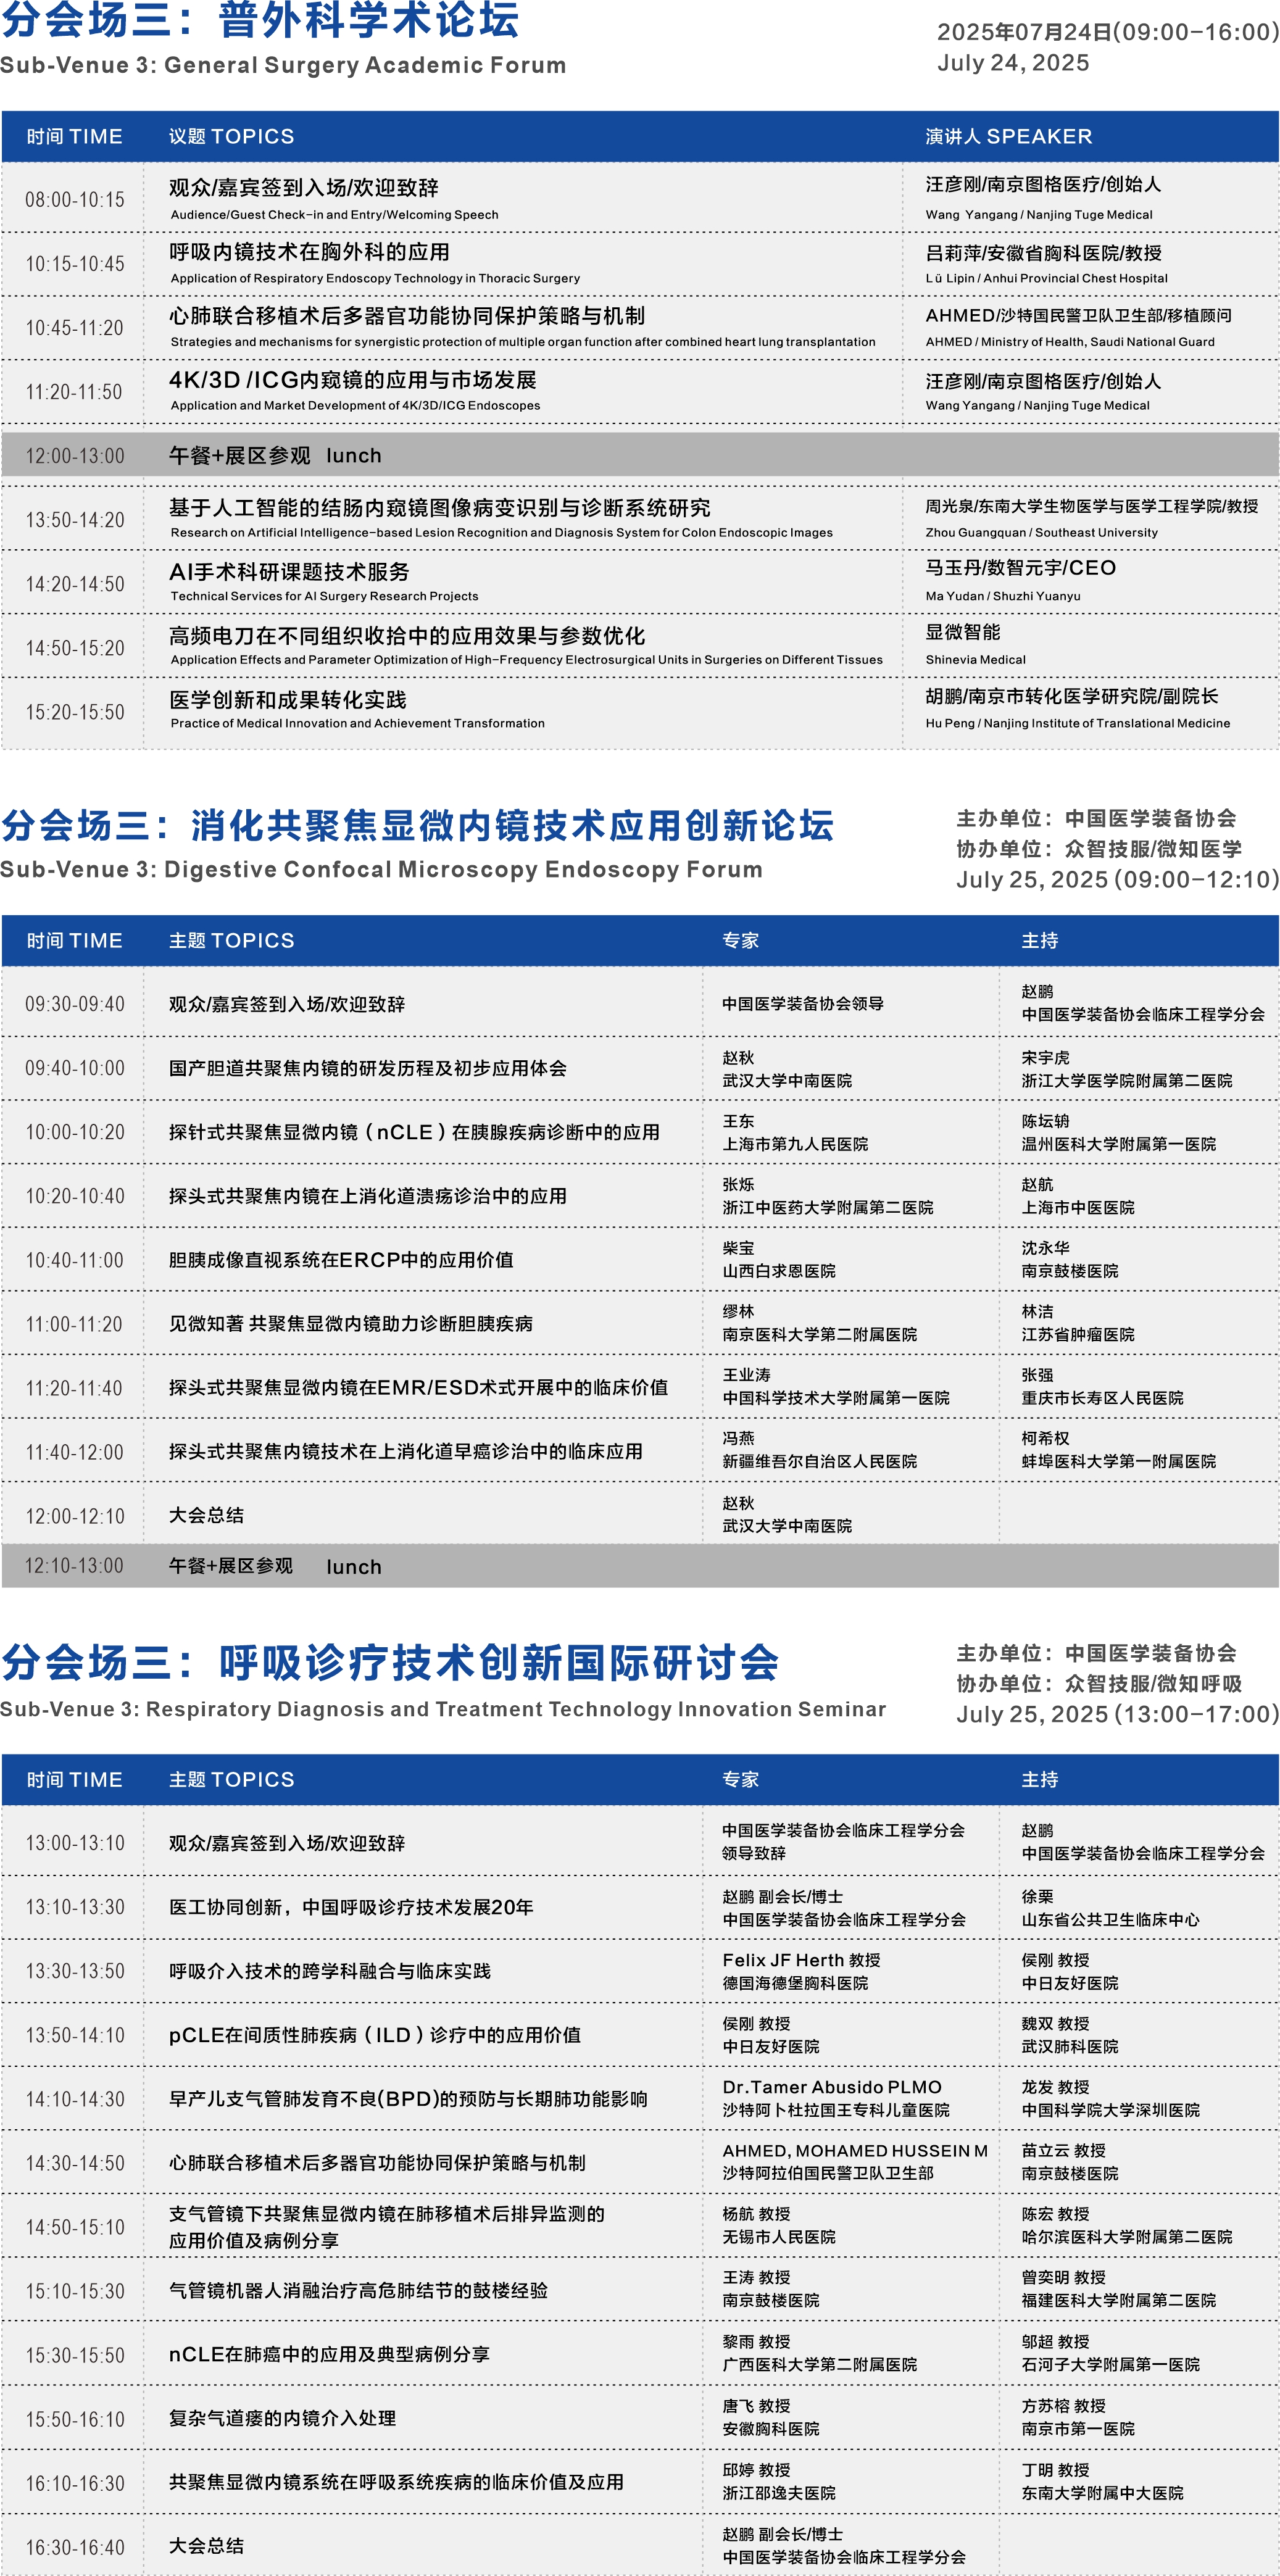Select topic 'AI手术科研课题技术服务'

289,572
